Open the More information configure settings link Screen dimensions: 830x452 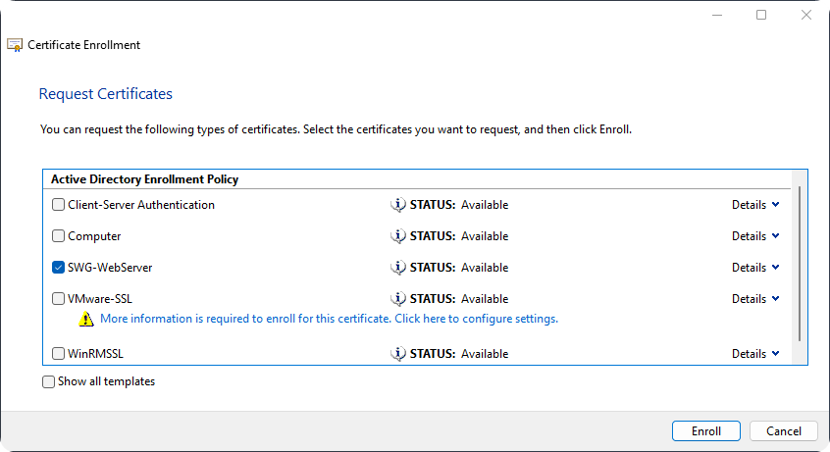point(329,319)
